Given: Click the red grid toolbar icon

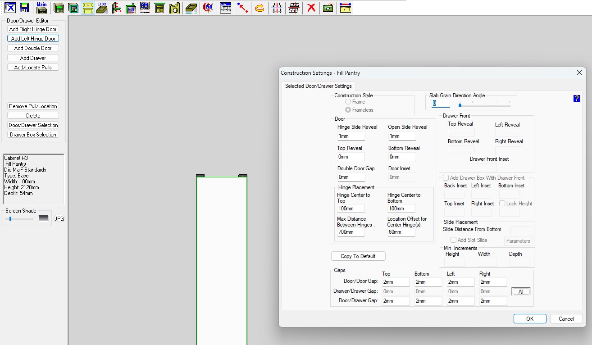Looking at the screenshot, I should point(294,8).
